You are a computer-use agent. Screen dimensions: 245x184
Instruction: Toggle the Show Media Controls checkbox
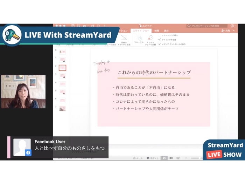160,44
